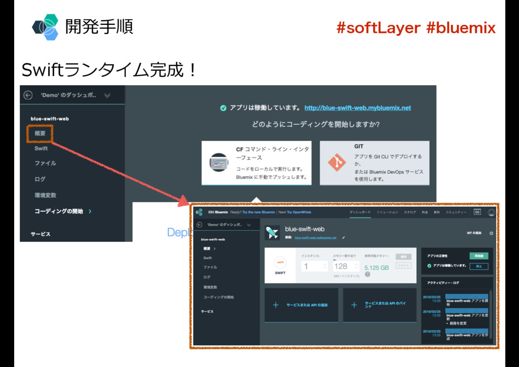Image resolution: width=519 pixels, height=367 pixels.
Task: Click the アクティビティー・ログ scrollbar
Action: (x=491, y=314)
